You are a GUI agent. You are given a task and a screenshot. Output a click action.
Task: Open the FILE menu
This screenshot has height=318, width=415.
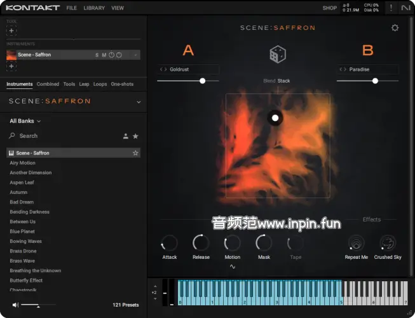pos(71,8)
